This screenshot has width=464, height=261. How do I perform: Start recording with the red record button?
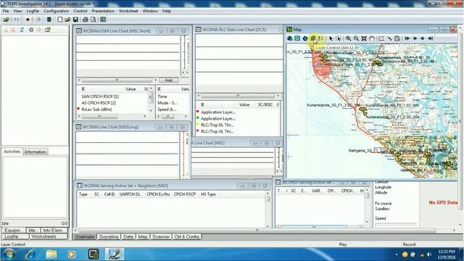tap(28, 20)
